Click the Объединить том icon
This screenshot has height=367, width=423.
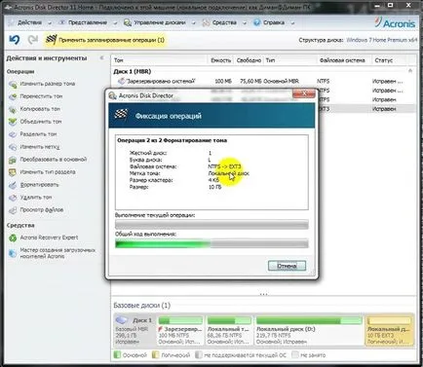pos(13,122)
